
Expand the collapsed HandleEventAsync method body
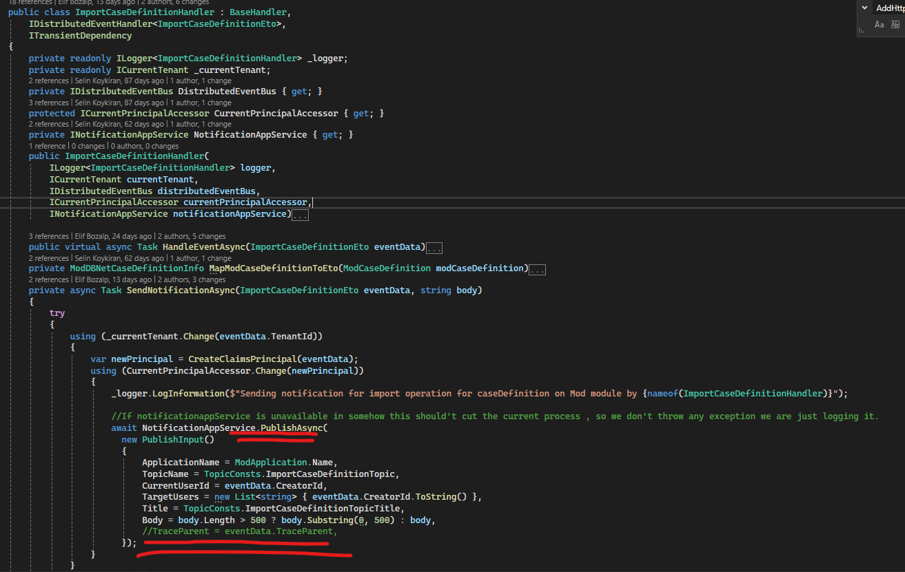coord(434,248)
